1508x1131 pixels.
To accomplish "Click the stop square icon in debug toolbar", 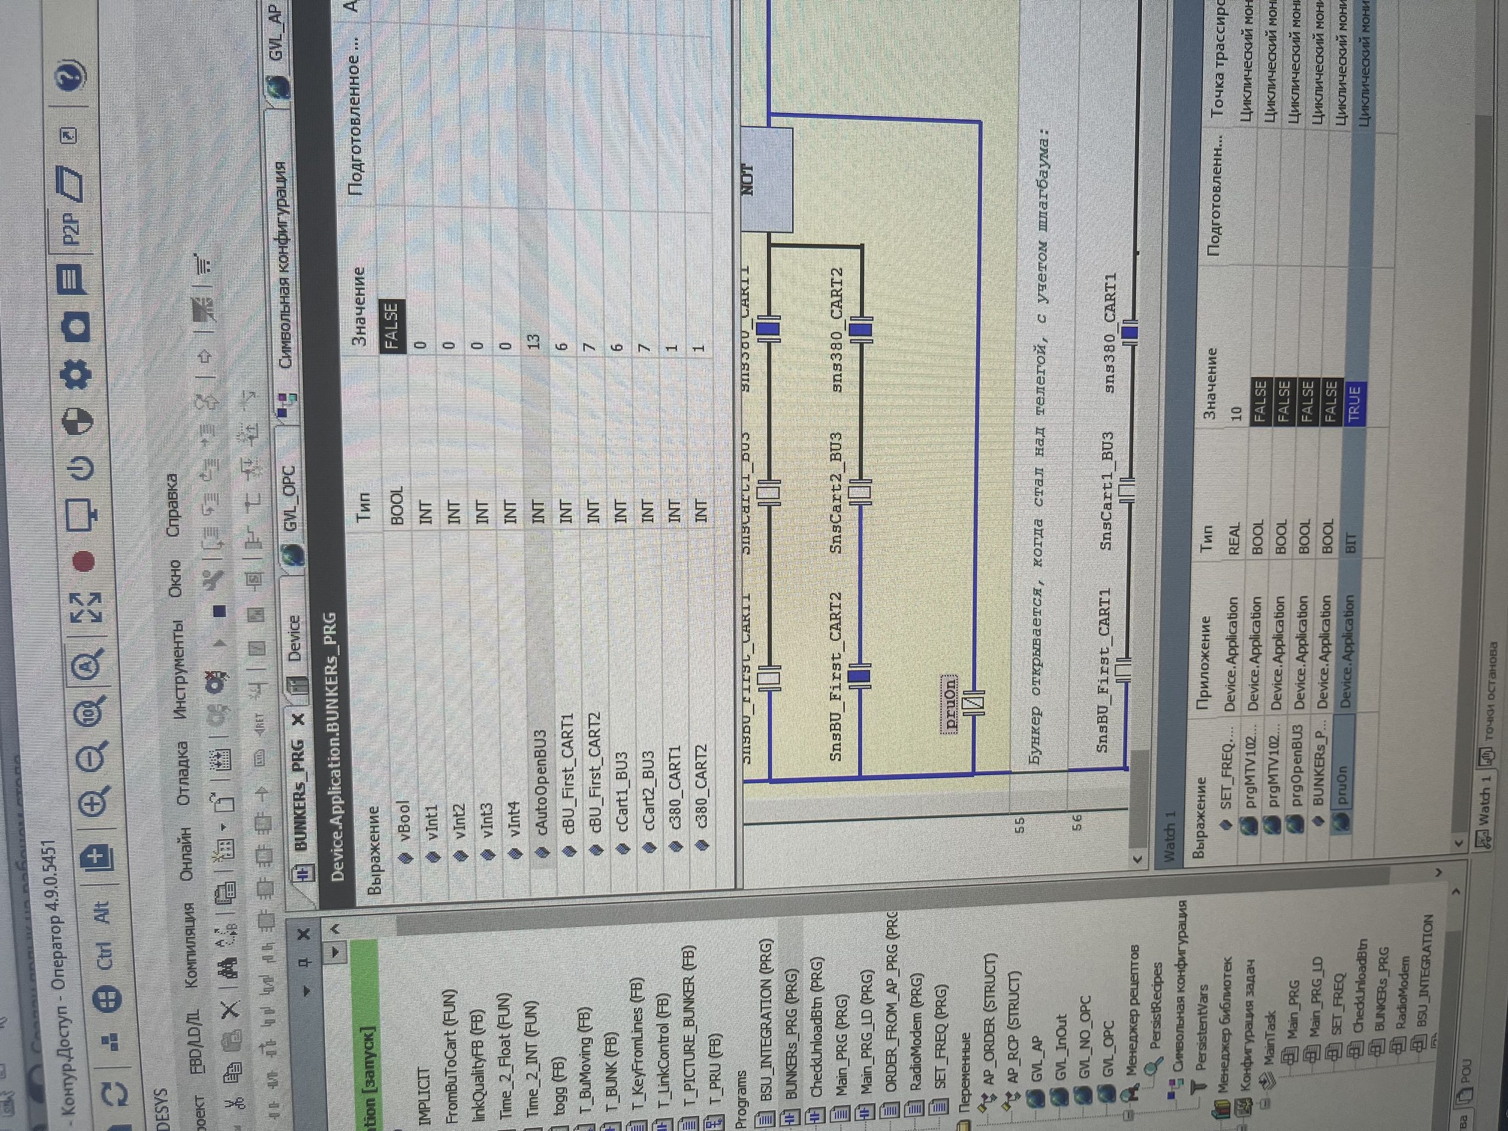I will tap(220, 611).
